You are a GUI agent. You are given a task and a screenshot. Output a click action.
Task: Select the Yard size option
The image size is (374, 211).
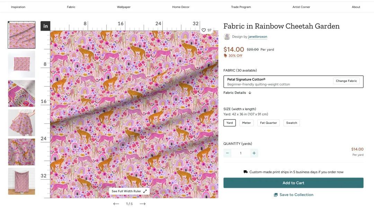230,123
